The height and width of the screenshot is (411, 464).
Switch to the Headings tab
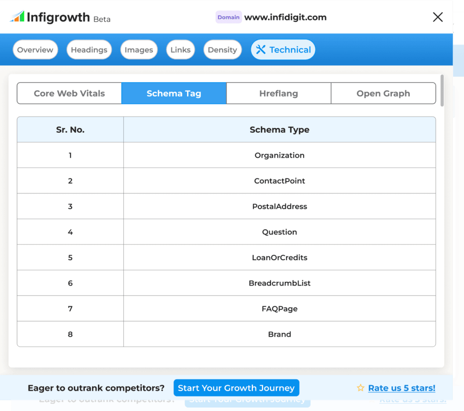point(89,50)
